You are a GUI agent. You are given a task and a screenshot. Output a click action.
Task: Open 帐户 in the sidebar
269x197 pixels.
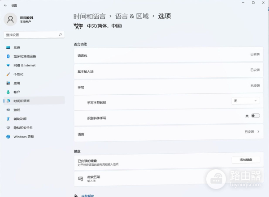pyautogui.click(x=17, y=92)
